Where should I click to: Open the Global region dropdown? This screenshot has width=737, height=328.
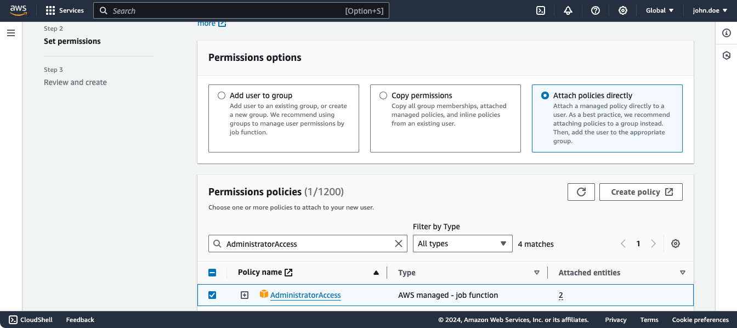tap(659, 10)
